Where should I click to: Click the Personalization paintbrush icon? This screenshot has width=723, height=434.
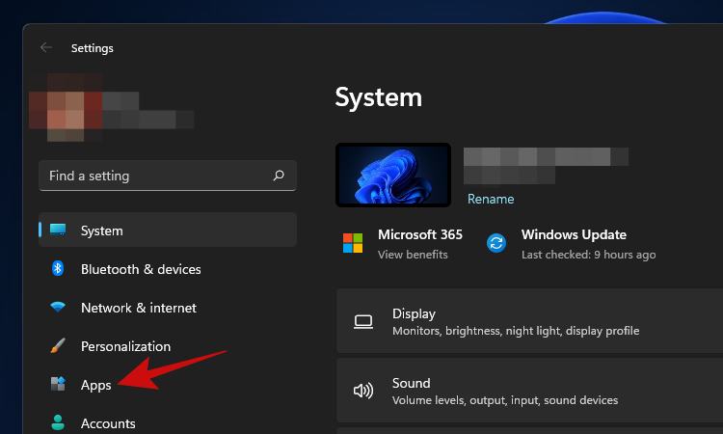58,346
